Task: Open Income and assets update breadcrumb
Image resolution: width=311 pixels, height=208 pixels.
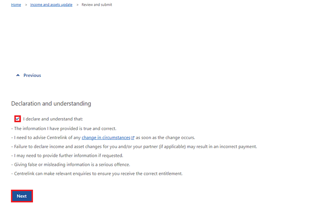Action: 52,5
